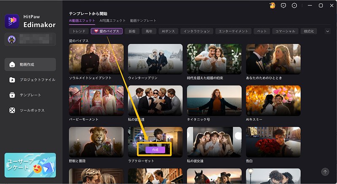Select the トレンド category
This screenshot has width=337, height=184.
click(x=79, y=31)
